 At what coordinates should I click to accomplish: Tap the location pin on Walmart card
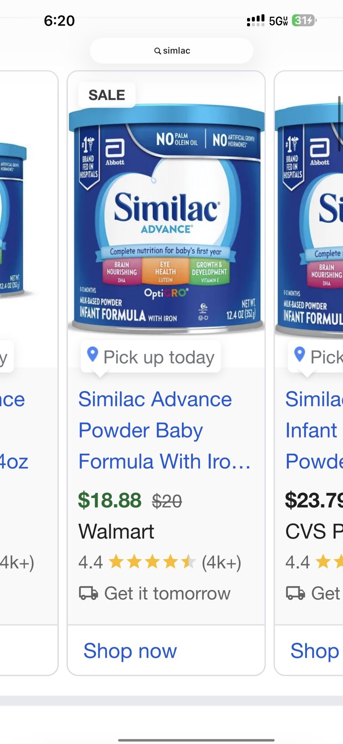(92, 355)
